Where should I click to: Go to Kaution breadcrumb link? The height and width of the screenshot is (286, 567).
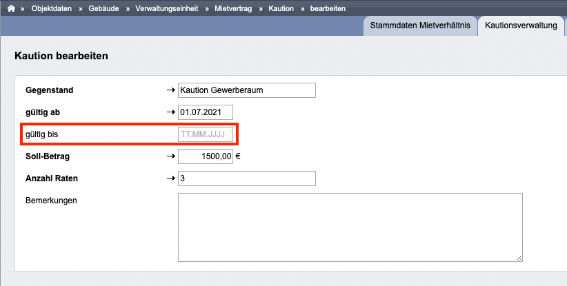[x=281, y=8]
